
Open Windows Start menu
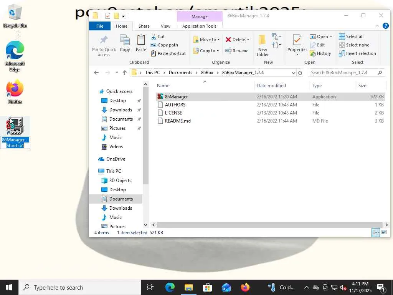[9, 287]
